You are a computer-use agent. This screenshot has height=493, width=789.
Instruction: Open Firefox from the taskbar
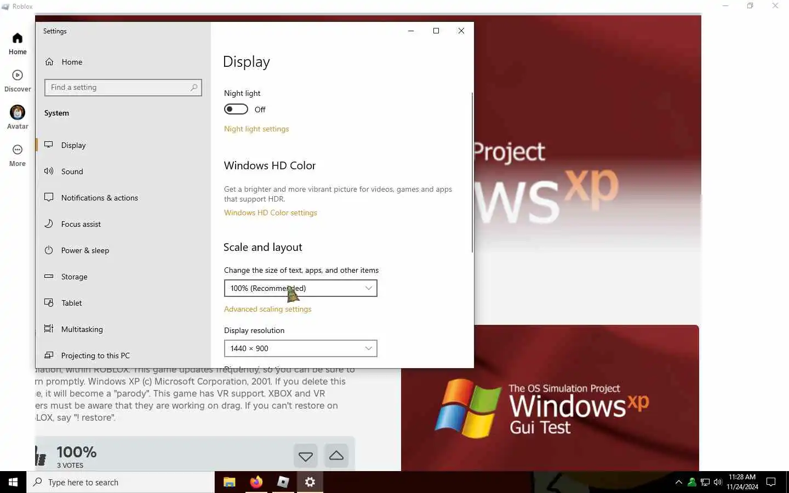tap(256, 482)
